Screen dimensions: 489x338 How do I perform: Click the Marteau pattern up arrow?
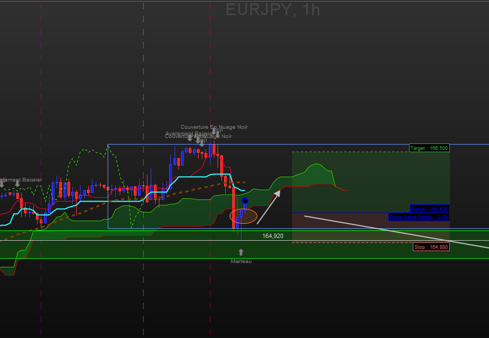[241, 252]
